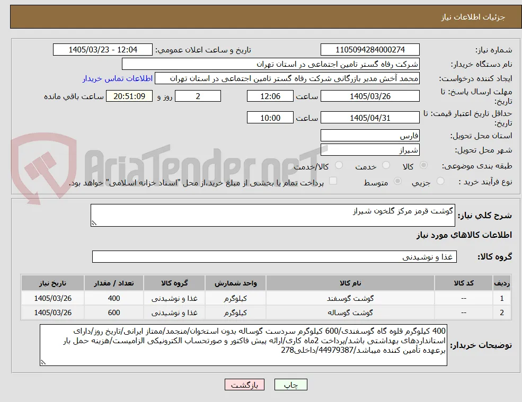The image size is (522, 402).
Task: Click the گروه کالا column header
Action: coord(174,283)
